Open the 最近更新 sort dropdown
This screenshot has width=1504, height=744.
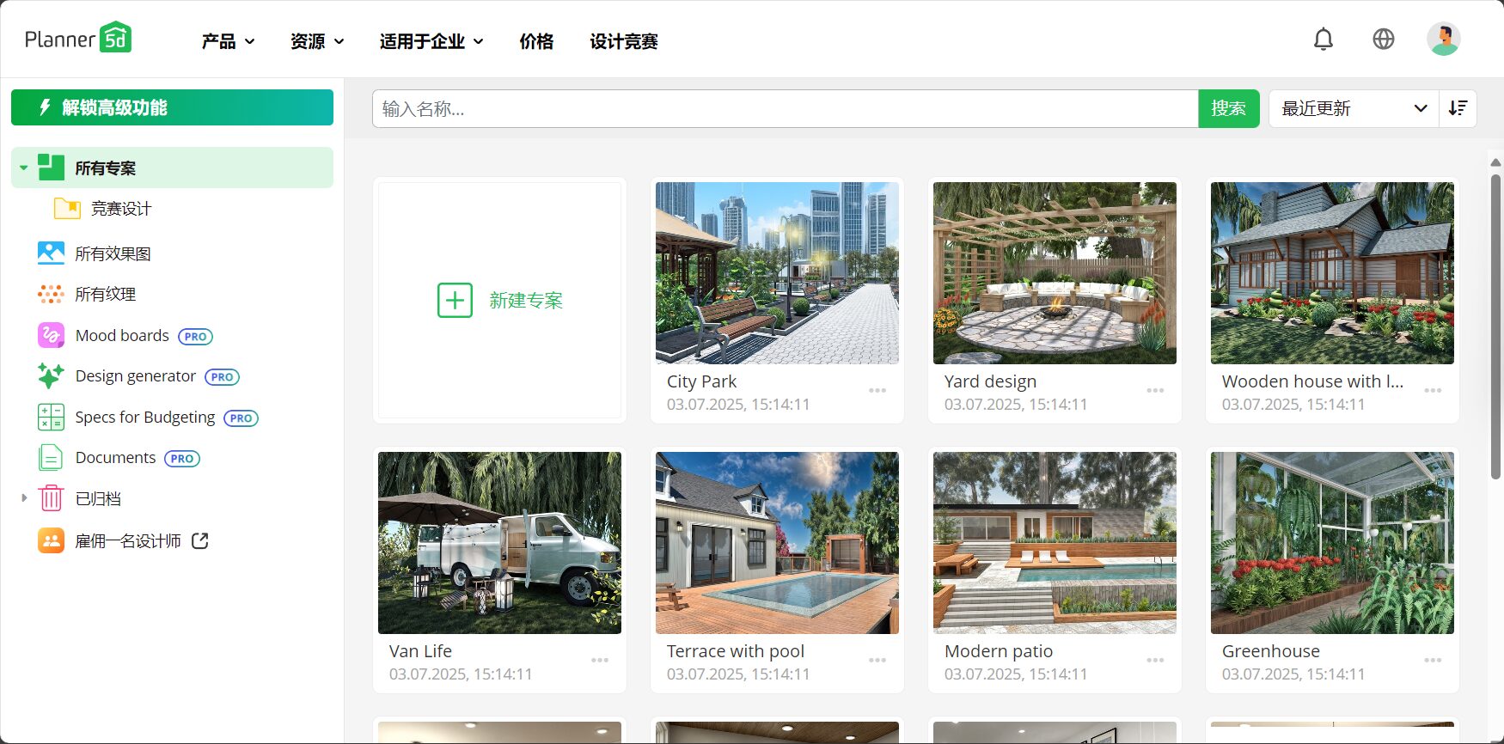pos(1354,108)
